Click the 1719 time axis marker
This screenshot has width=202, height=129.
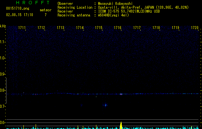click(175, 28)
